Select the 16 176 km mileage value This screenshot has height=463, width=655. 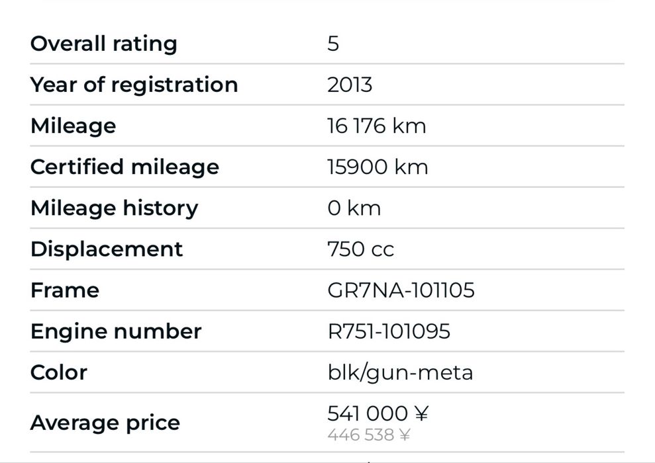pos(376,126)
